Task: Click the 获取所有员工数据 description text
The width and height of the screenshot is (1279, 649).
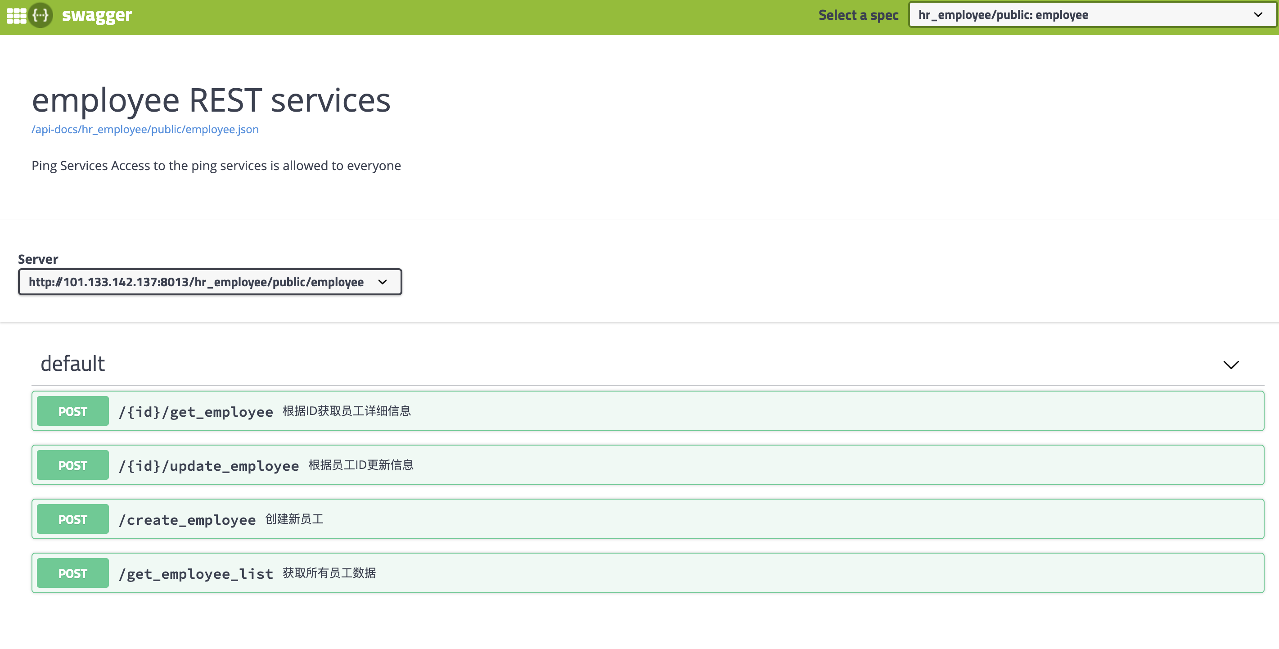Action: pos(329,573)
